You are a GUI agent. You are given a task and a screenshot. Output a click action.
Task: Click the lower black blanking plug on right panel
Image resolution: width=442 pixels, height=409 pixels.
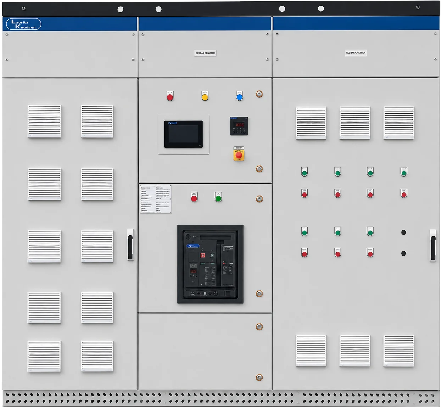404,253
